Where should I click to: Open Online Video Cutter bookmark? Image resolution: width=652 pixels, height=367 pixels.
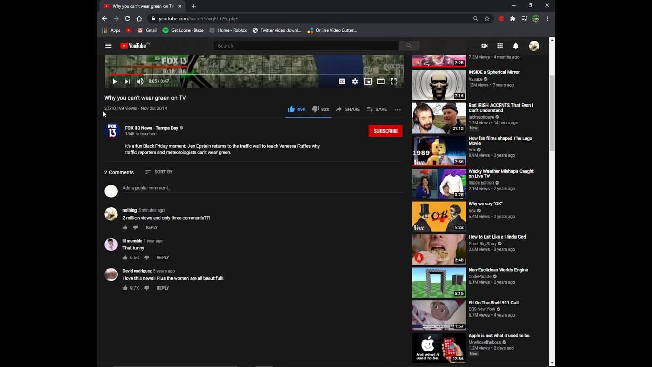pos(332,30)
